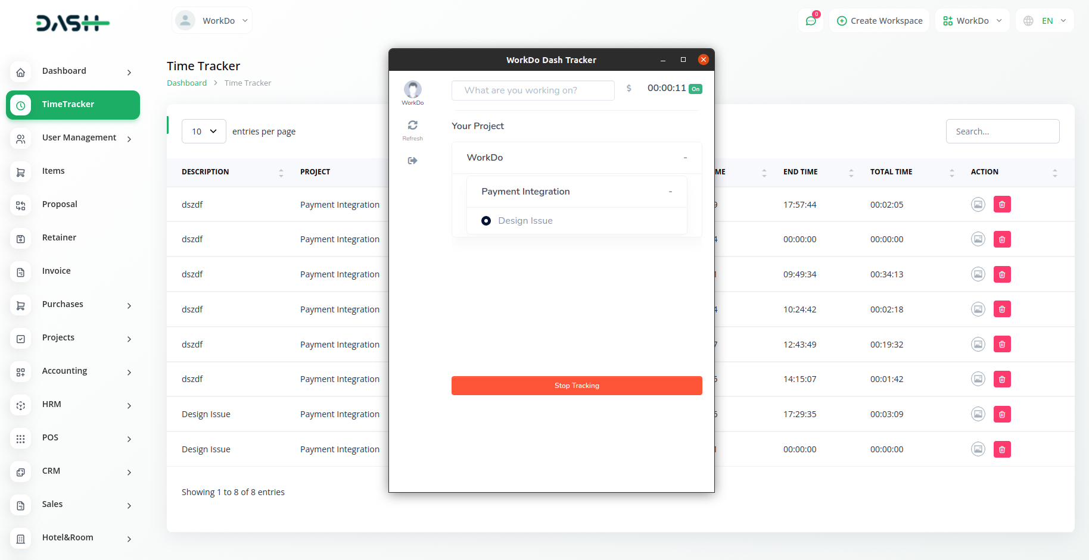The height and width of the screenshot is (560, 1089).
Task: Click the trash icon to delete the last Design Issue entry
Action: [1002, 449]
